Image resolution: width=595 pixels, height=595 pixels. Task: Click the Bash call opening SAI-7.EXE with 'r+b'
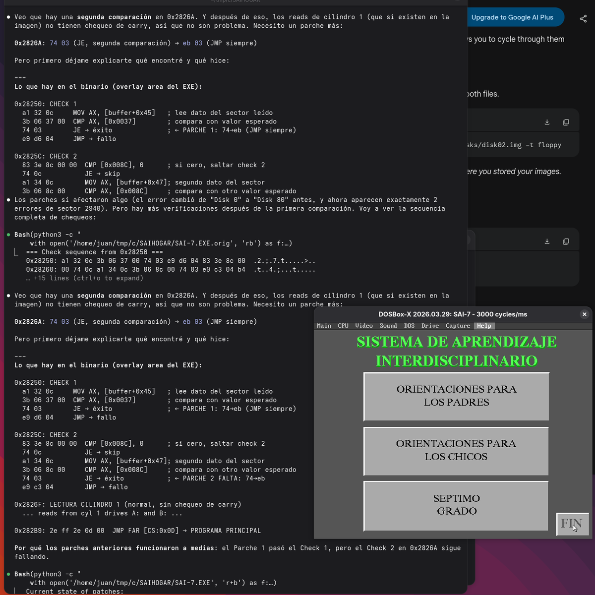[x=145, y=579]
